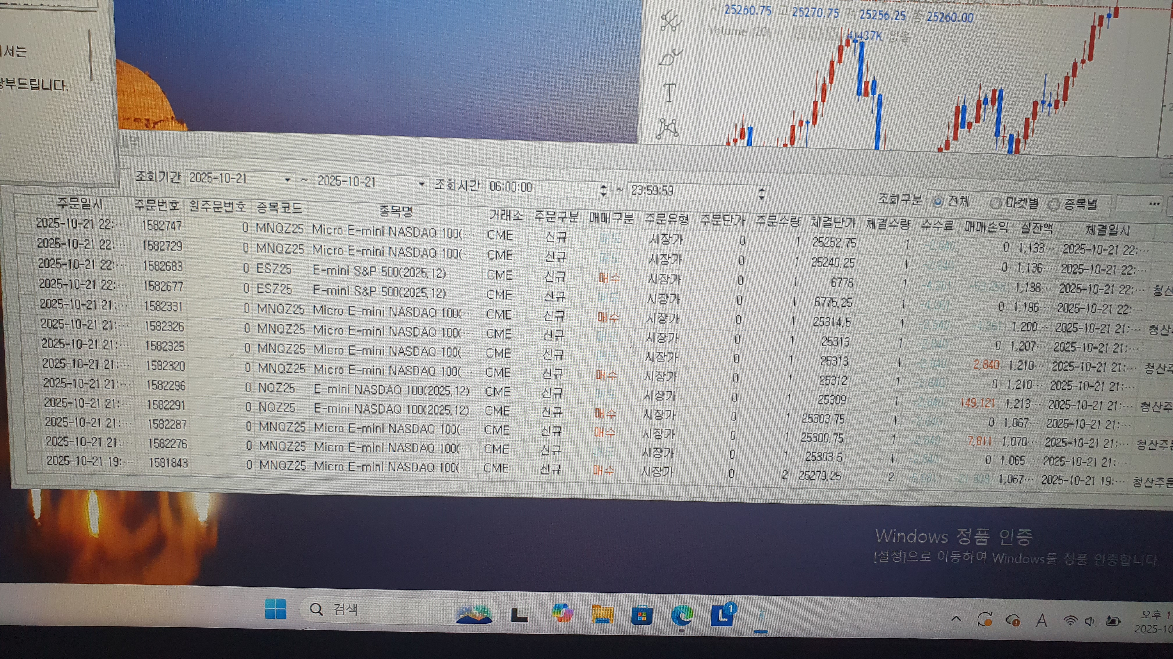This screenshot has height=659, width=1173.
Task: Open the landscape widget in the taskbar search box
Action: click(474, 614)
